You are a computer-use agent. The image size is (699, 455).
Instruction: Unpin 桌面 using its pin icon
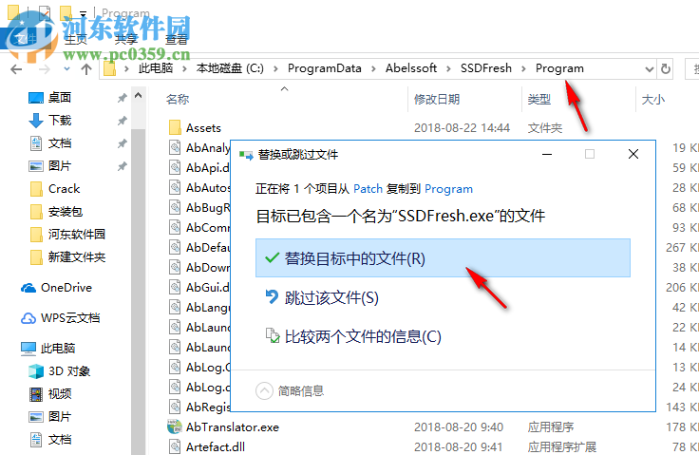123,98
